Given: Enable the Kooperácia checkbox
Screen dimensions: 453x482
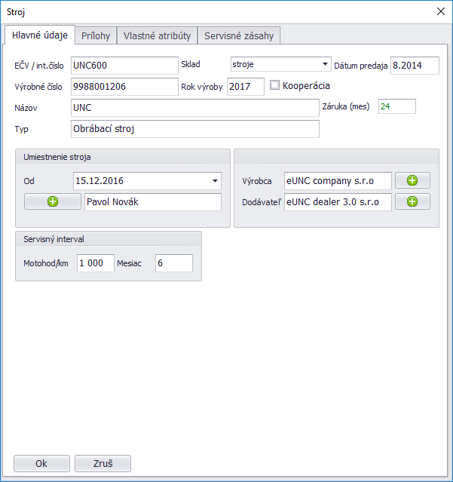Looking at the screenshot, I should 275,85.
